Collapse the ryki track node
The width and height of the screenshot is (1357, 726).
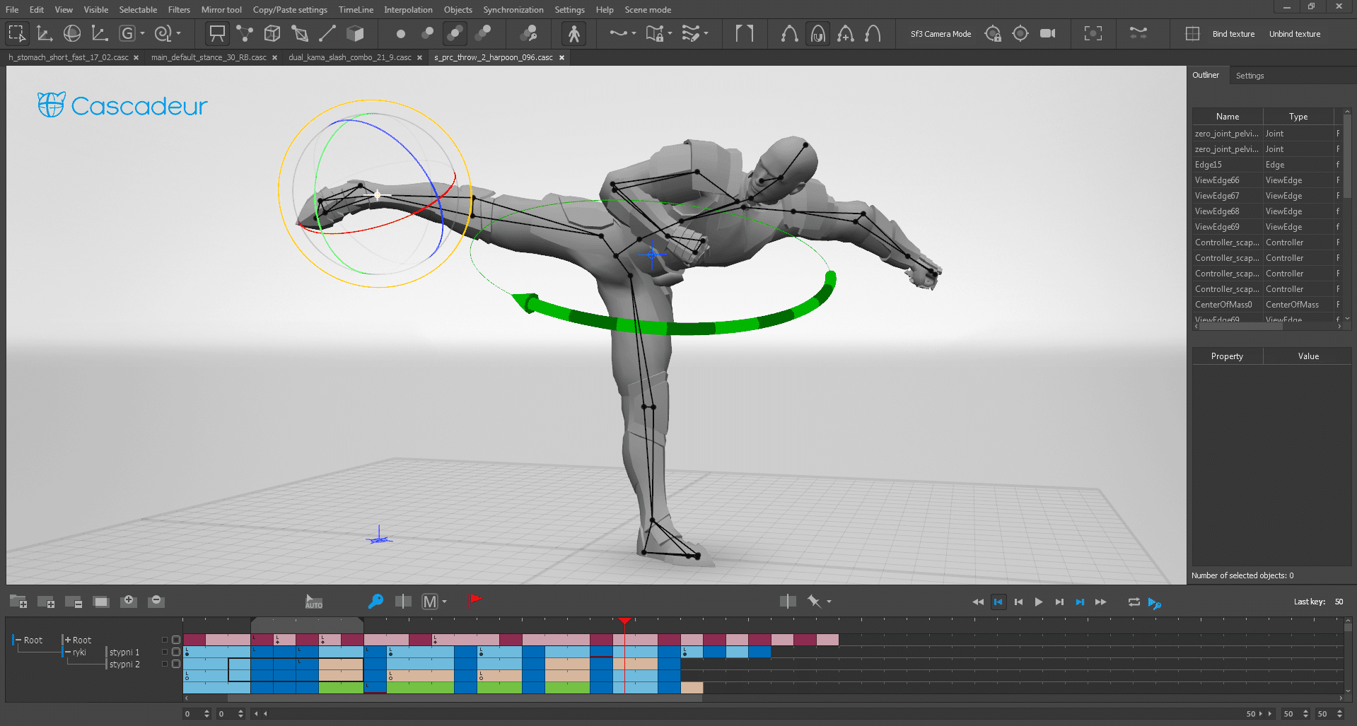coord(68,652)
